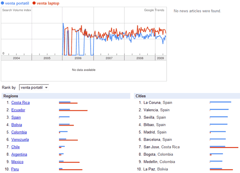Open the Rank by dropdown
This screenshot has width=240, height=173.
coord(34,87)
